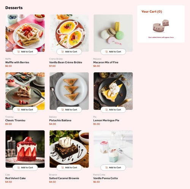The image size is (190, 189).
Task: Select the pistachio baklava image
Action: (69, 91)
